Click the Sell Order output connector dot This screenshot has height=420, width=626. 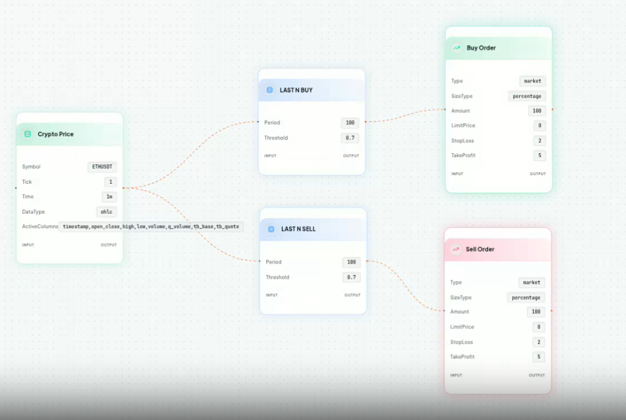pos(552,311)
